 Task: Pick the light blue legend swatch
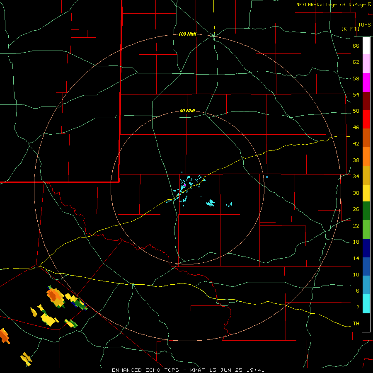point(366,285)
